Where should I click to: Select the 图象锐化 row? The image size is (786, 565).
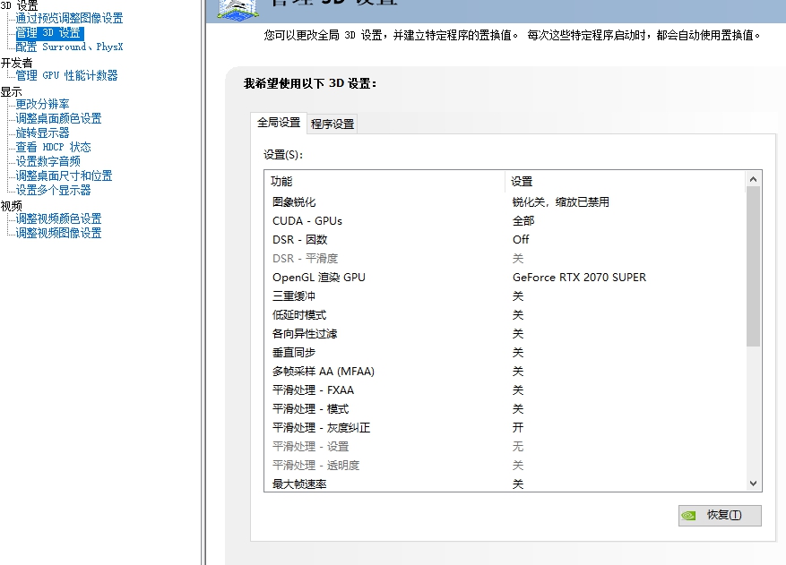[505, 202]
